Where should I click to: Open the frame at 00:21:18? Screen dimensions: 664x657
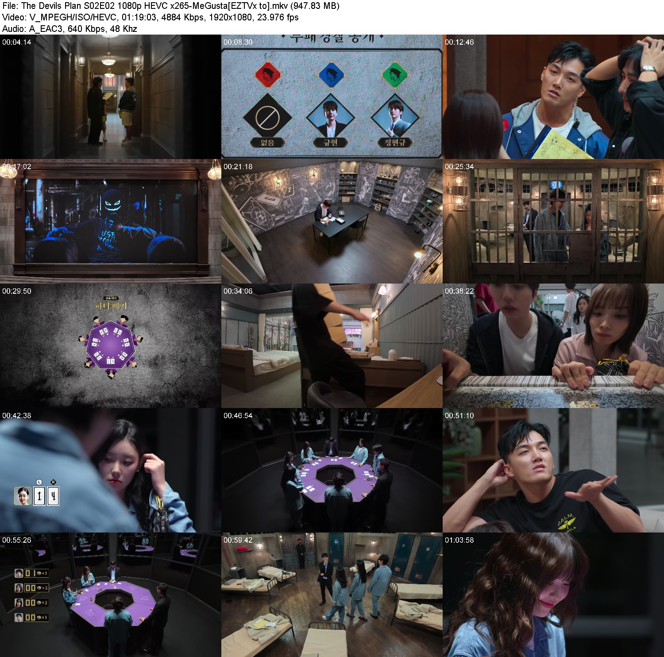[332, 221]
